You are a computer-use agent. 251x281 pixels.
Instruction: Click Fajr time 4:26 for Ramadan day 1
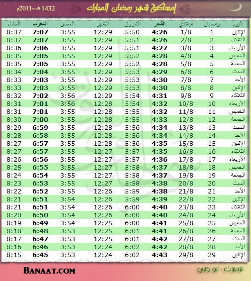tap(160, 32)
